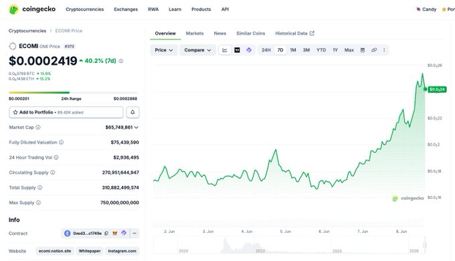Click the 24h Range progress bar

(73, 92)
